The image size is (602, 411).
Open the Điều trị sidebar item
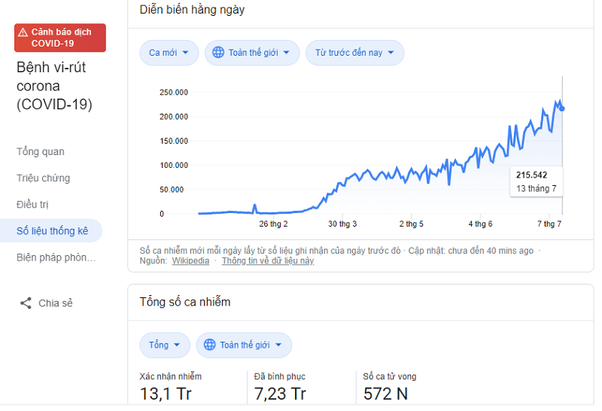tap(33, 204)
